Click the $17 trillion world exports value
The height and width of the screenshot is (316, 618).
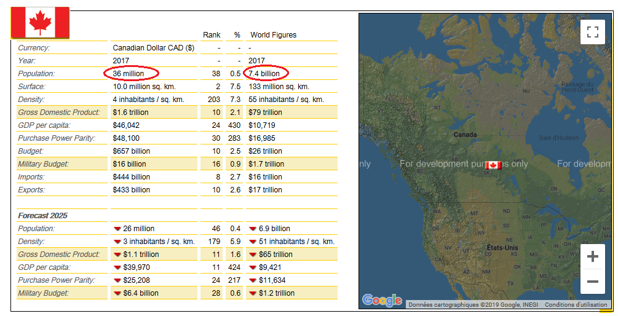tap(265, 190)
